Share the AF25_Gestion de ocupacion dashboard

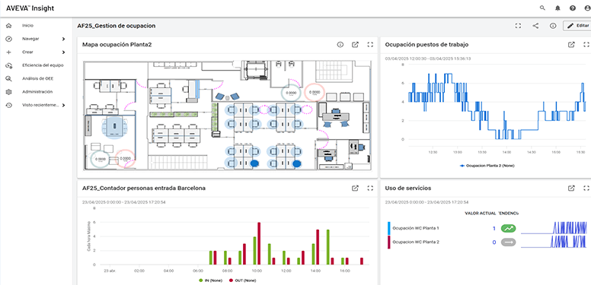click(535, 26)
